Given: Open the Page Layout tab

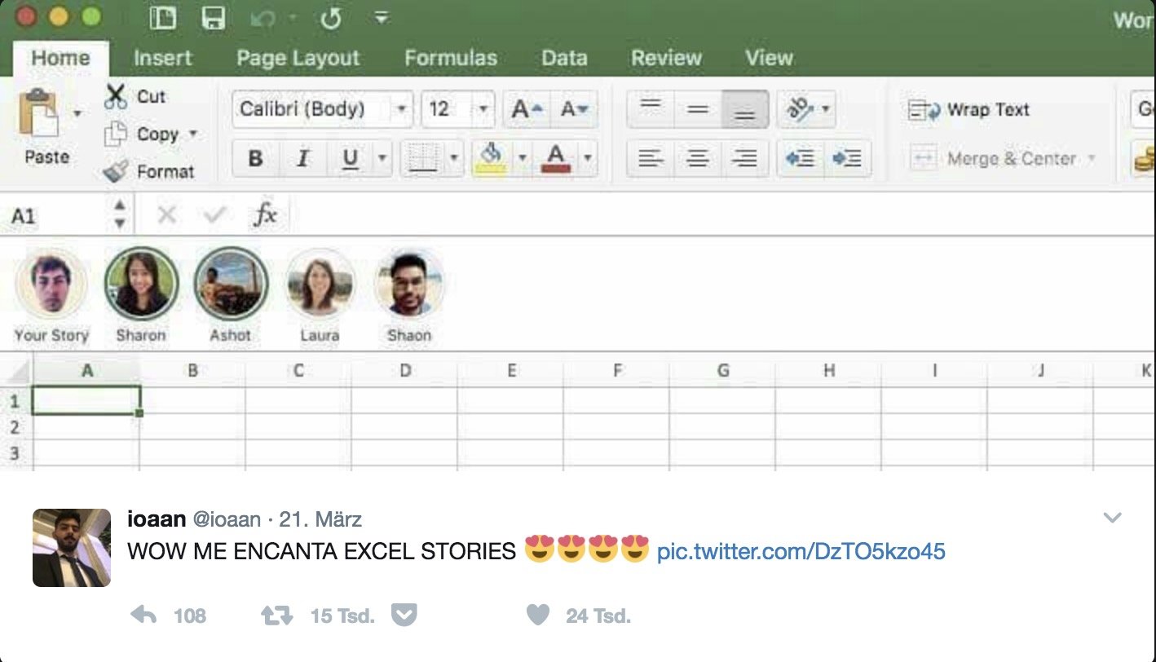Looking at the screenshot, I should [x=298, y=59].
